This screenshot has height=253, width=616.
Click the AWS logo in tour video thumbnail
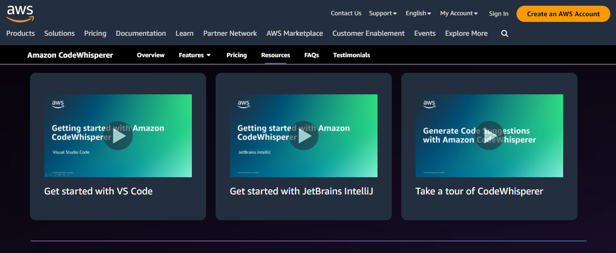429,103
